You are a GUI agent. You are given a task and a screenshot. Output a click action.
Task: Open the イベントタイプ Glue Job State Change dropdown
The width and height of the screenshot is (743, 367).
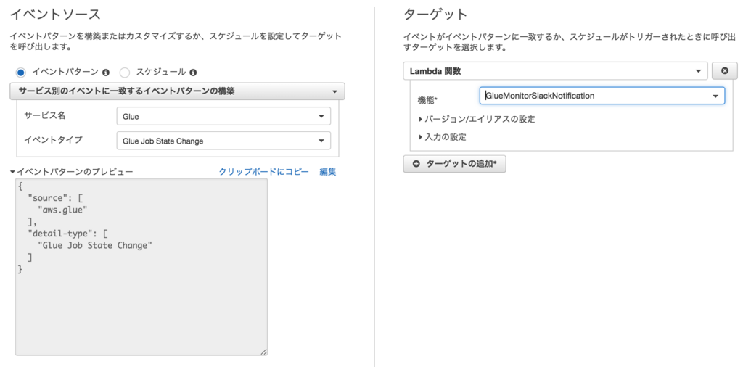223,141
